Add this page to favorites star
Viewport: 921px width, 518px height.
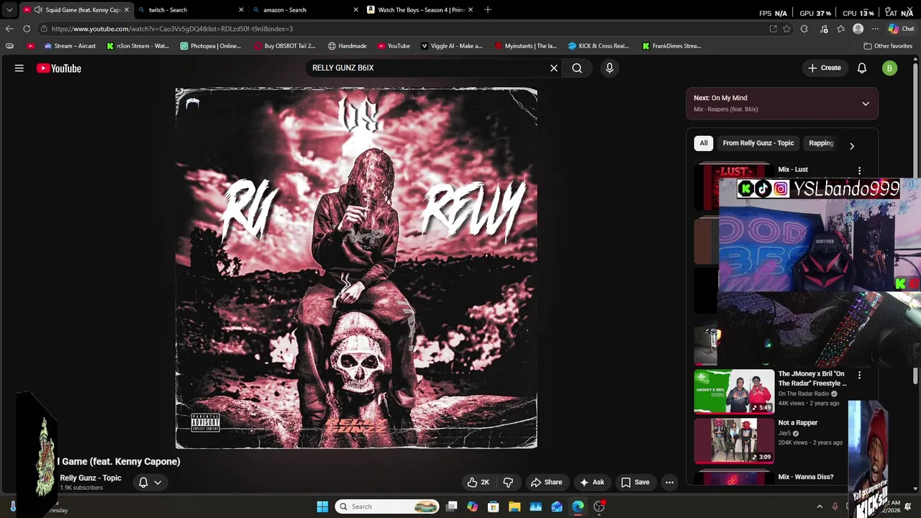(786, 29)
